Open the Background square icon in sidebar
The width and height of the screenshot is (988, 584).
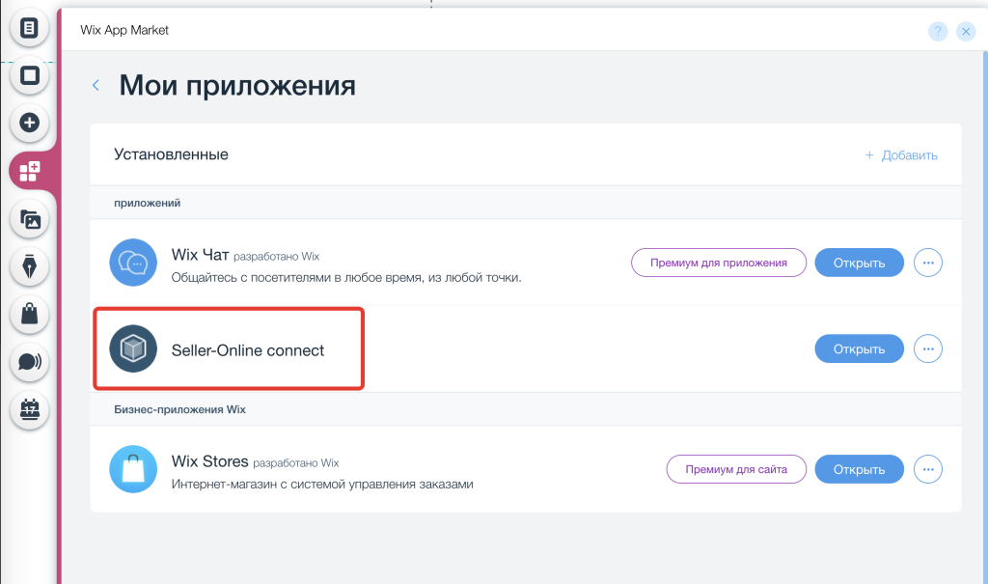pyautogui.click(x=29, y=75)
